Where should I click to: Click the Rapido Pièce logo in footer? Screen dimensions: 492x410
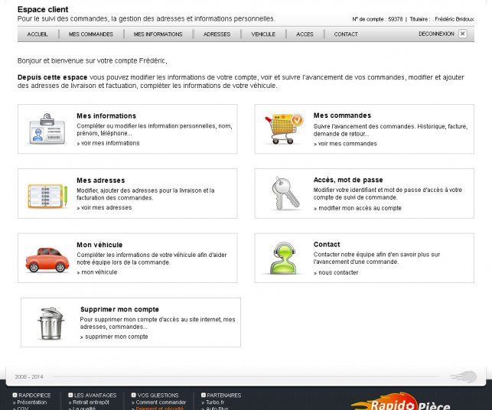pos(401,402)
